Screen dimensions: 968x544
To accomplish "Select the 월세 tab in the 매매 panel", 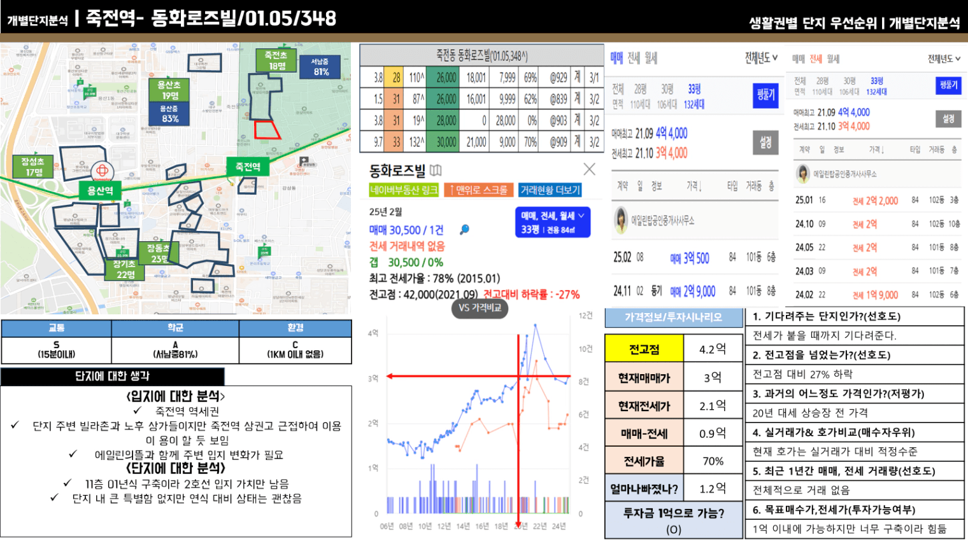I will click(650, 59).
